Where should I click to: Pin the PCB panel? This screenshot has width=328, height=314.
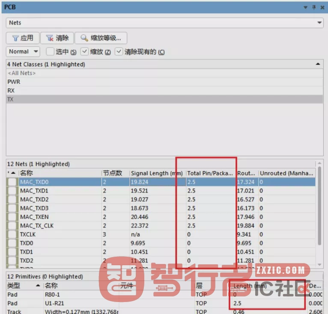click(x=314, y=8)
